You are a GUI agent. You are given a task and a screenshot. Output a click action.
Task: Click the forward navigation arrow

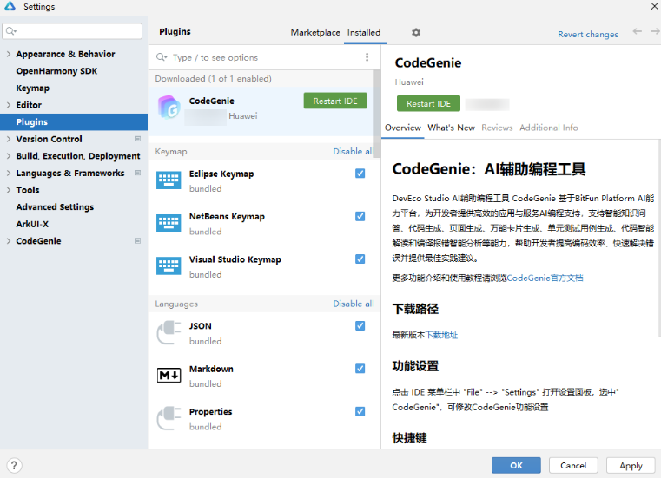pyautogui.click(x=655, y=31)
